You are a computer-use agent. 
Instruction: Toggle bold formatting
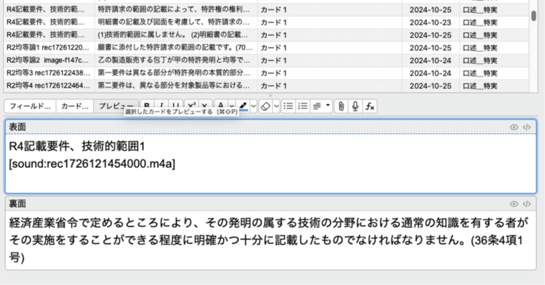click(146, 106)
